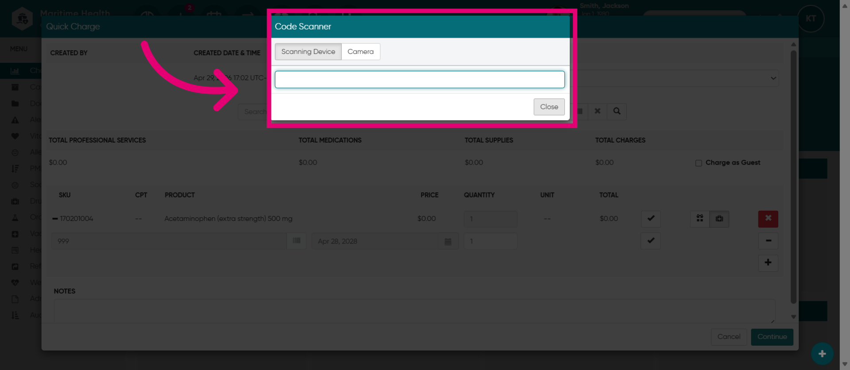Click the flask Orders sidebar icon
Image resolution: width=850 pixels, height=370 pixels.
(15, 217)
